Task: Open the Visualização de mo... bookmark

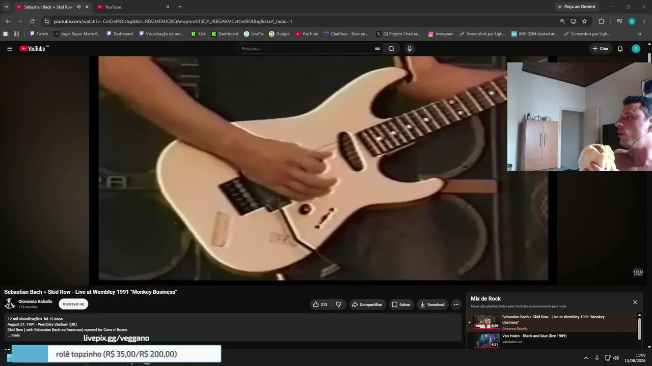Action: (161, 34)
